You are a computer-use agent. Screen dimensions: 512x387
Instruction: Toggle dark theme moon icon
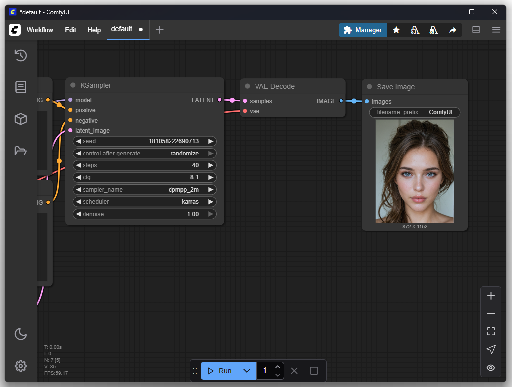tap(20, 334)
